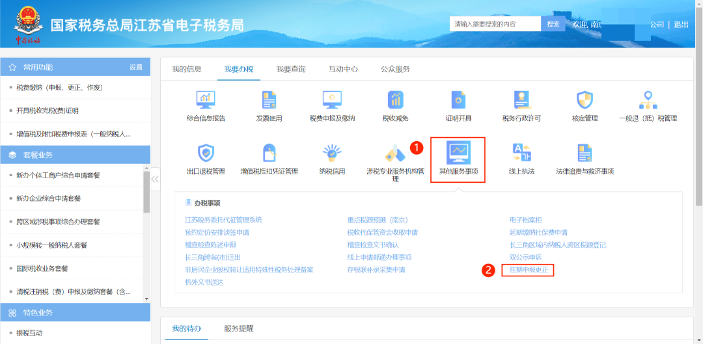Viewport: 703px width, 344px height.
Task: Select the 其他服务事项 monitor icon
Action: [x=458, y=153]
